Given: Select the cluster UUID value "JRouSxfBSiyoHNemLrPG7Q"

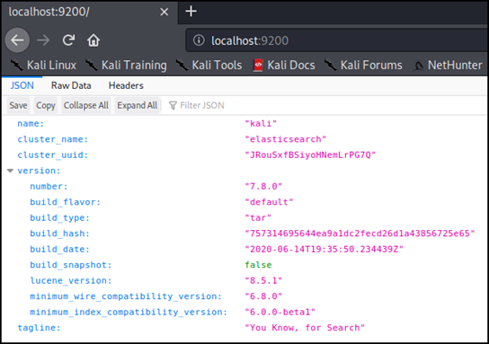Looking at the screenshot, I should (310, 154).
